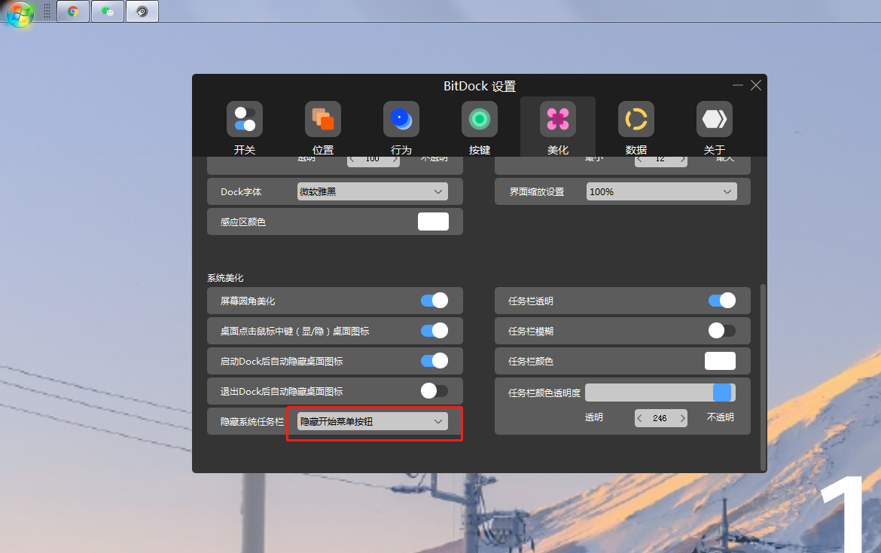Launch Chrome from the taskbar

point(73,11)
